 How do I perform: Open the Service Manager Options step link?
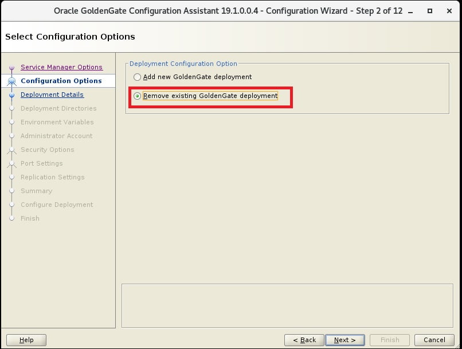click(61, 67)
